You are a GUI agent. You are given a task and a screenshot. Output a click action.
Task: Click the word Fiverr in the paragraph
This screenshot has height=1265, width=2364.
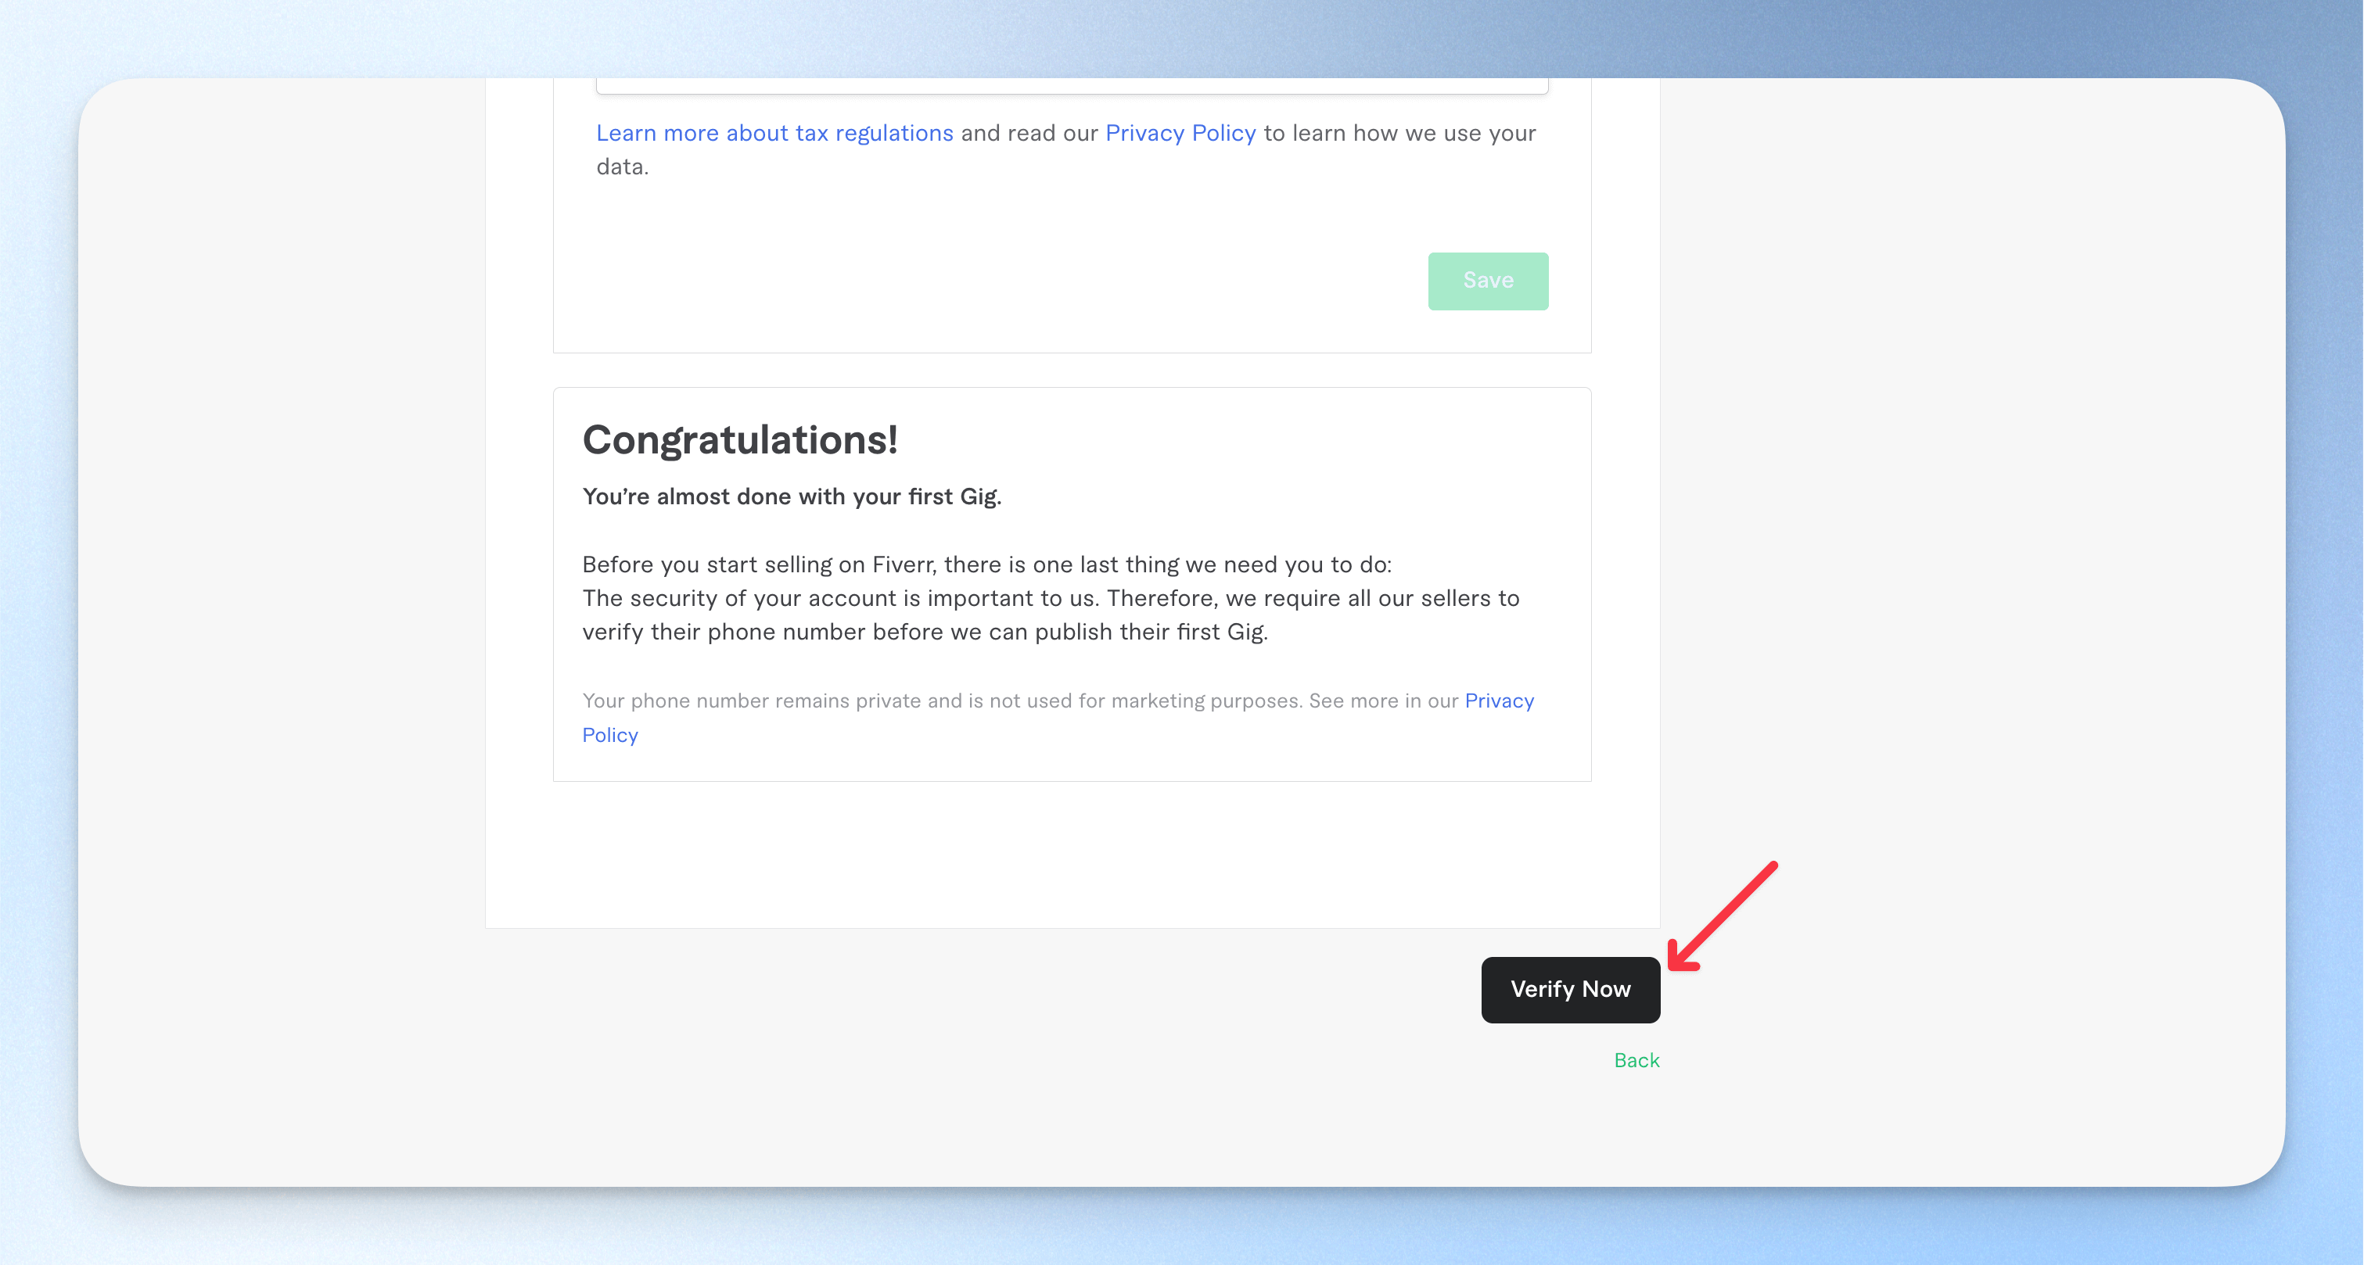point(902,565)
